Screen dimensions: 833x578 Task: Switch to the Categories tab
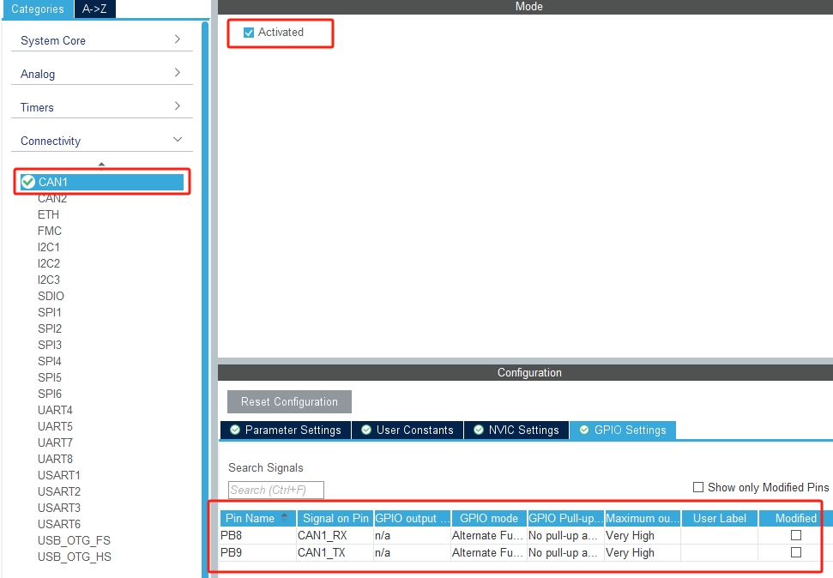(x=37, y=9)
